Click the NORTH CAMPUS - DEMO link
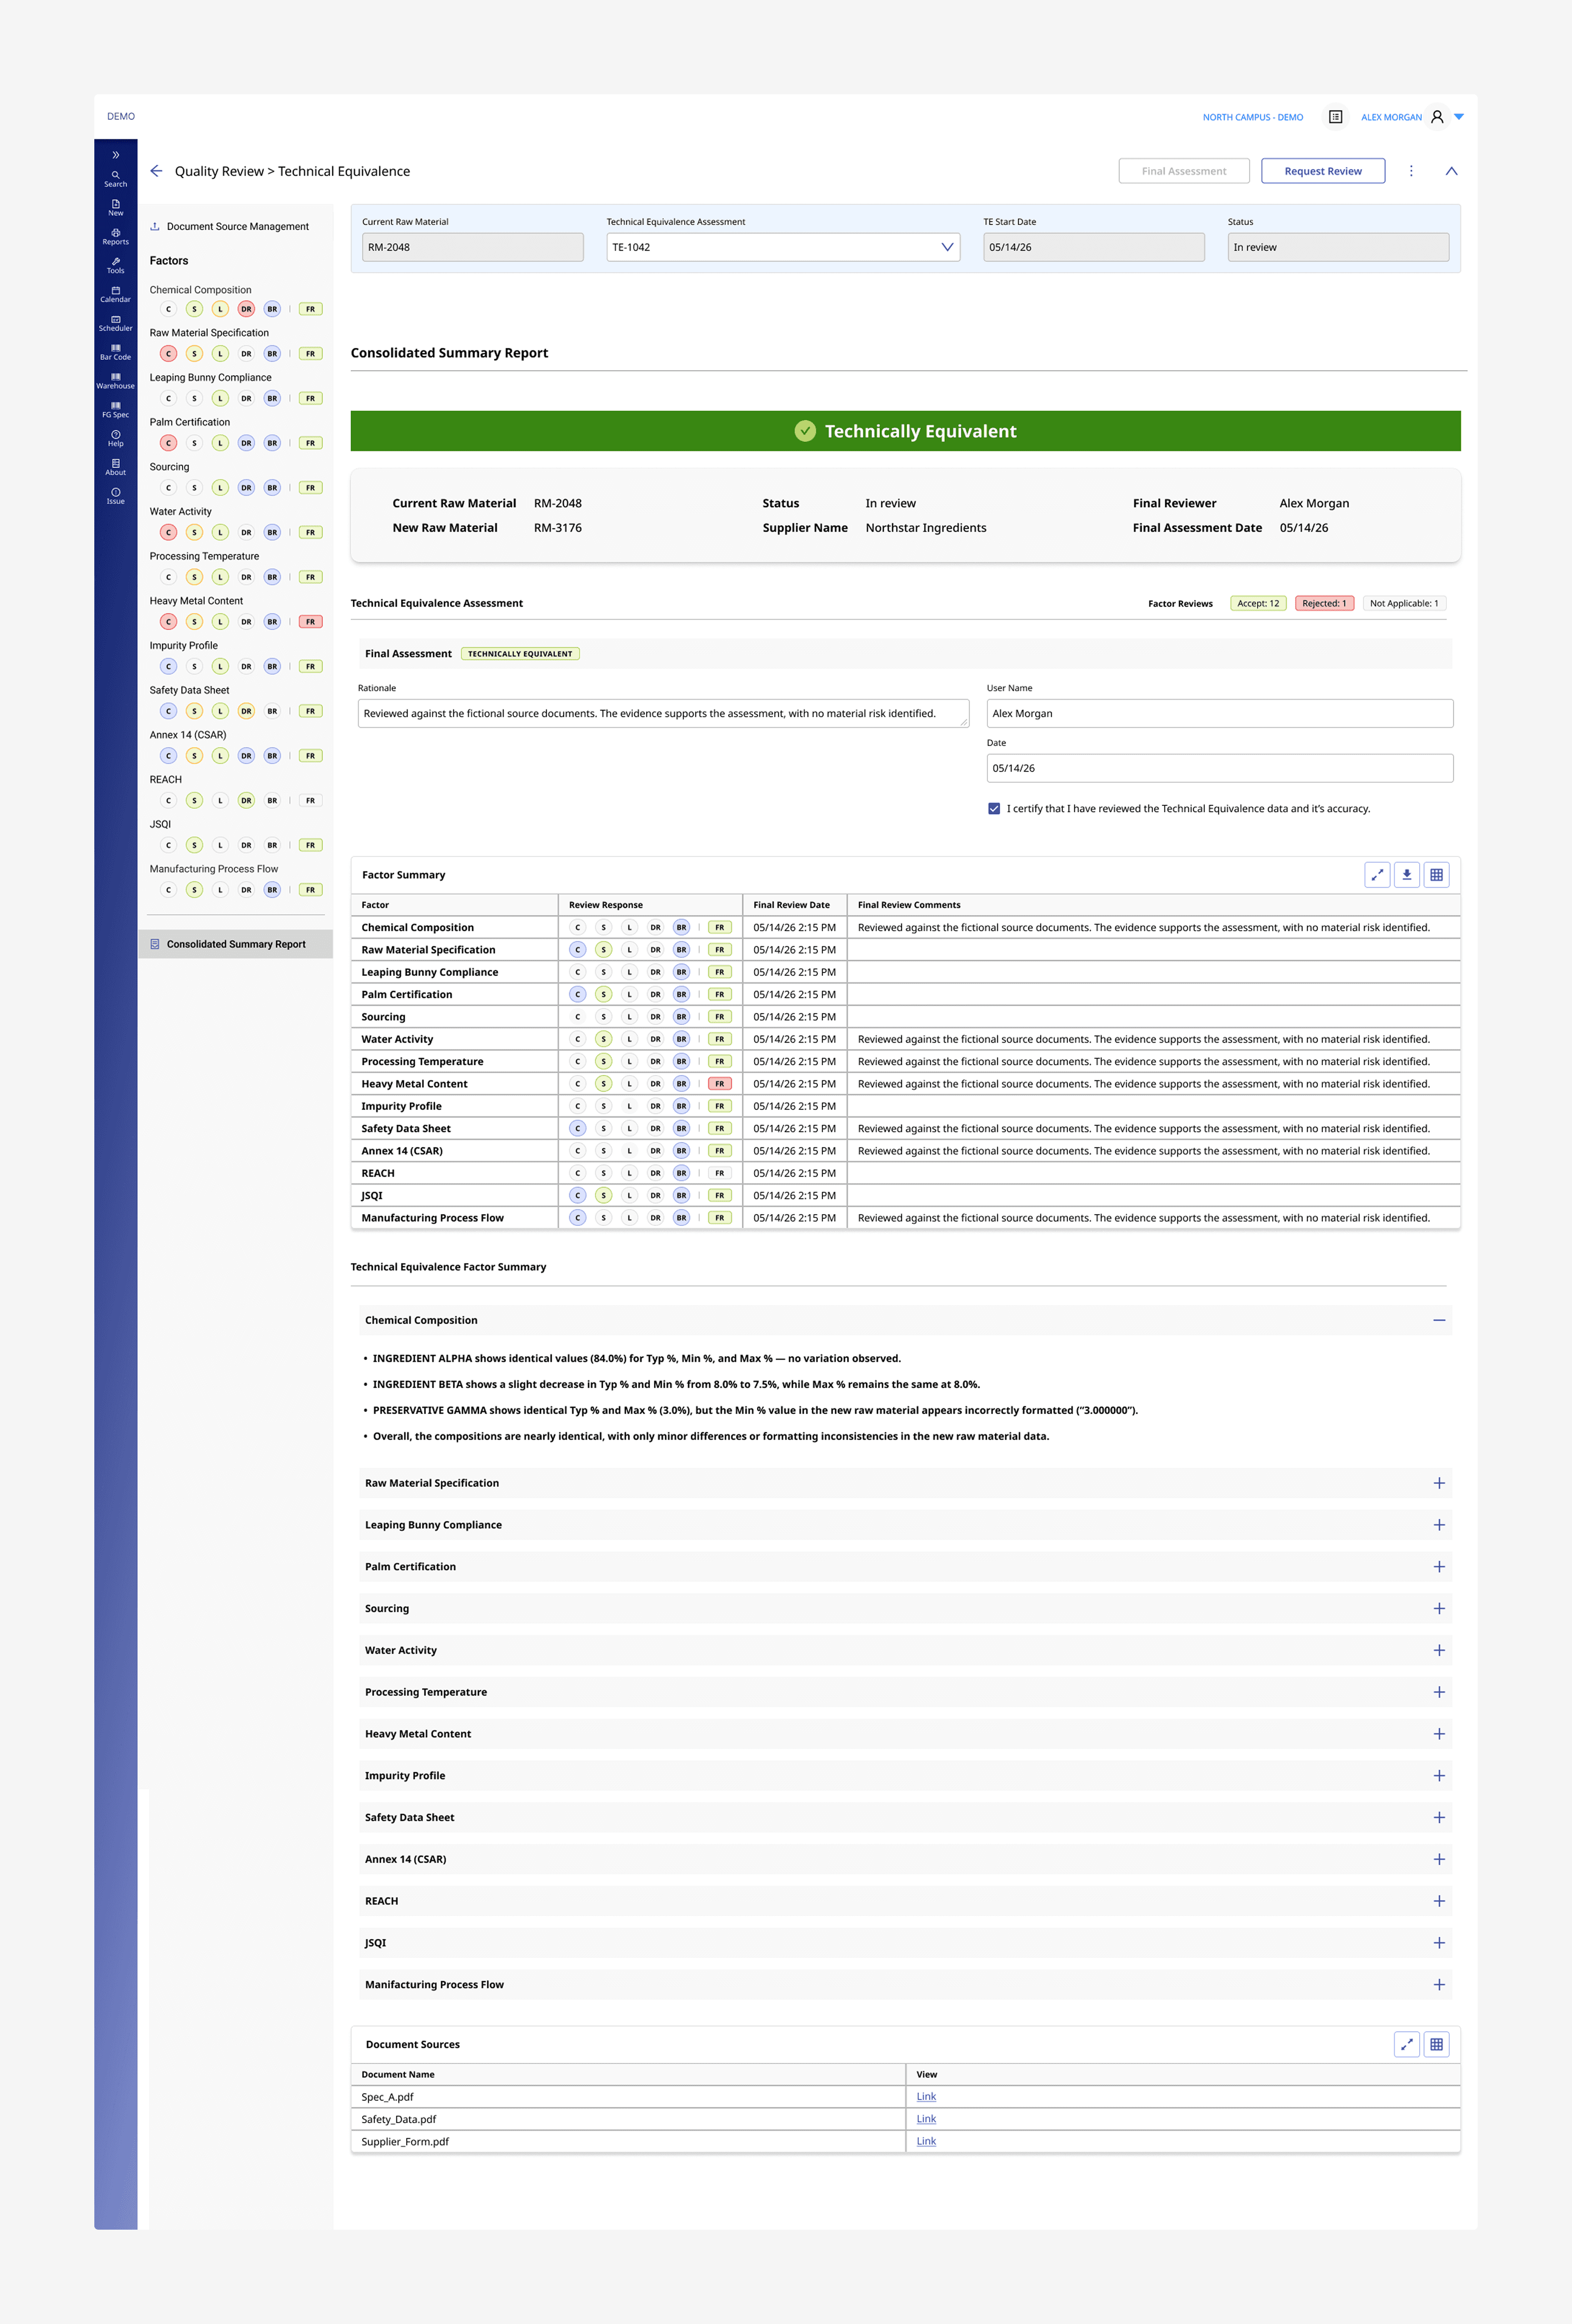 [x=1252, y=117]
